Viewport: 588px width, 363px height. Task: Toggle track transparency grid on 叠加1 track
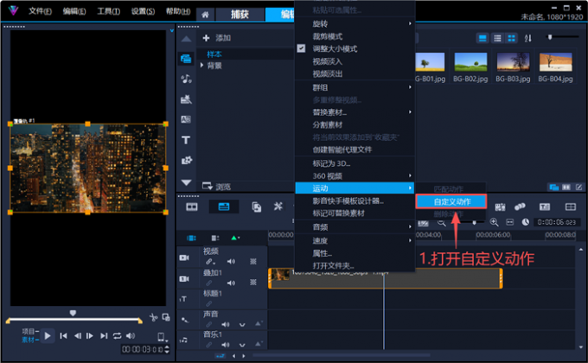pyautogui.click(x=253, y=283)
